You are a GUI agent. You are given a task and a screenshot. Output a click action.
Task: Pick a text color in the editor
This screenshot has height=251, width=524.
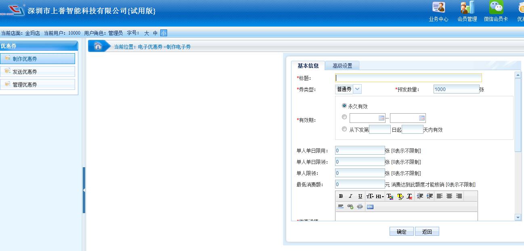pos(390,196)
